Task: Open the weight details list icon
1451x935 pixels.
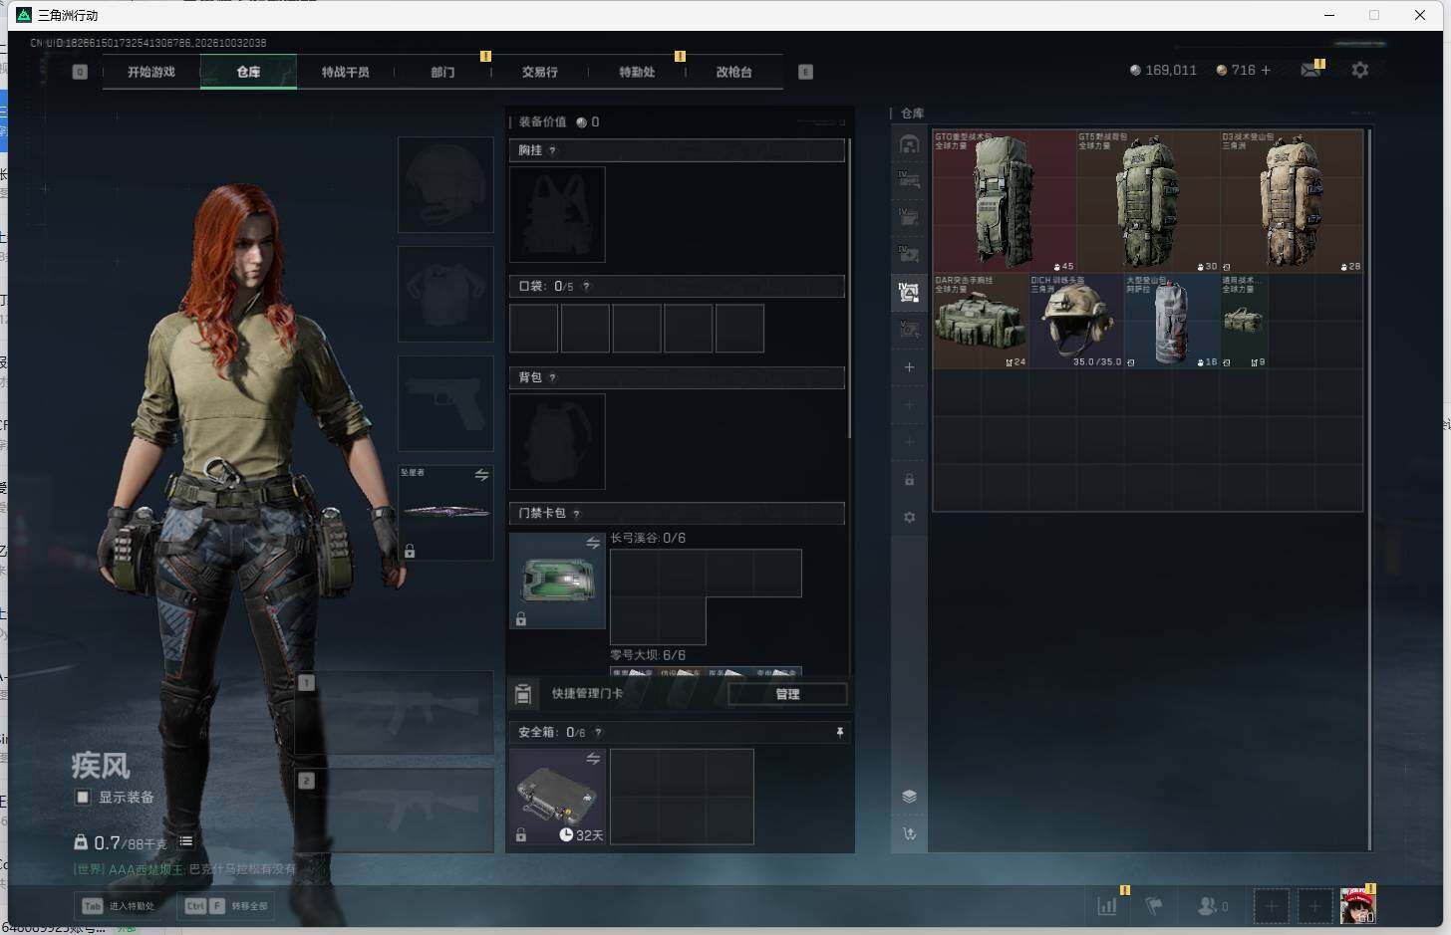Action: click(x=186, y=842)
